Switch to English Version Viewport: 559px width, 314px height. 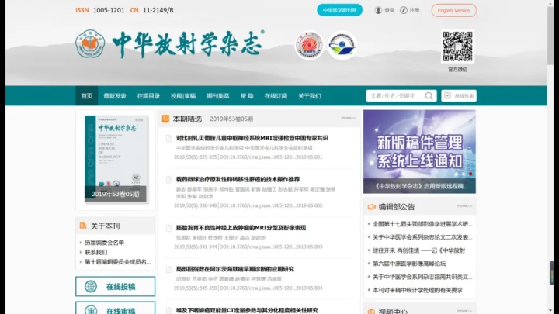click(x=454, y=10)
